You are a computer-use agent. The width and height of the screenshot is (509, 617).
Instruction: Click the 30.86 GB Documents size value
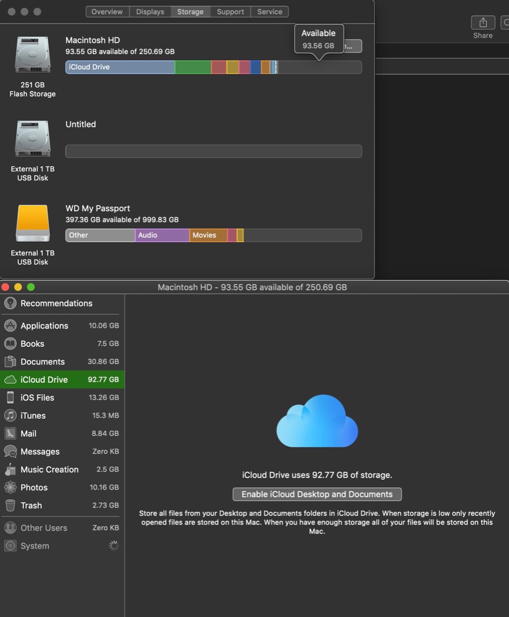pos(103,362)
